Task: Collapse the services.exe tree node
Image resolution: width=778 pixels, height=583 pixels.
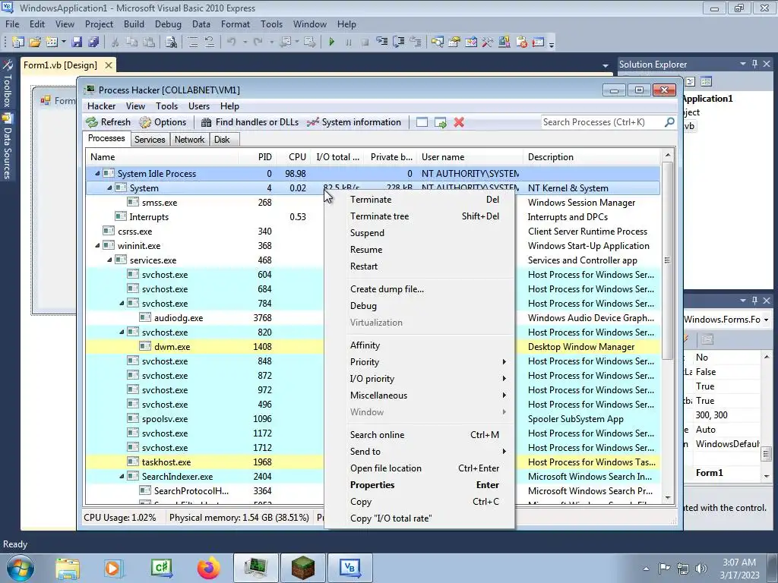Action: 109,260
